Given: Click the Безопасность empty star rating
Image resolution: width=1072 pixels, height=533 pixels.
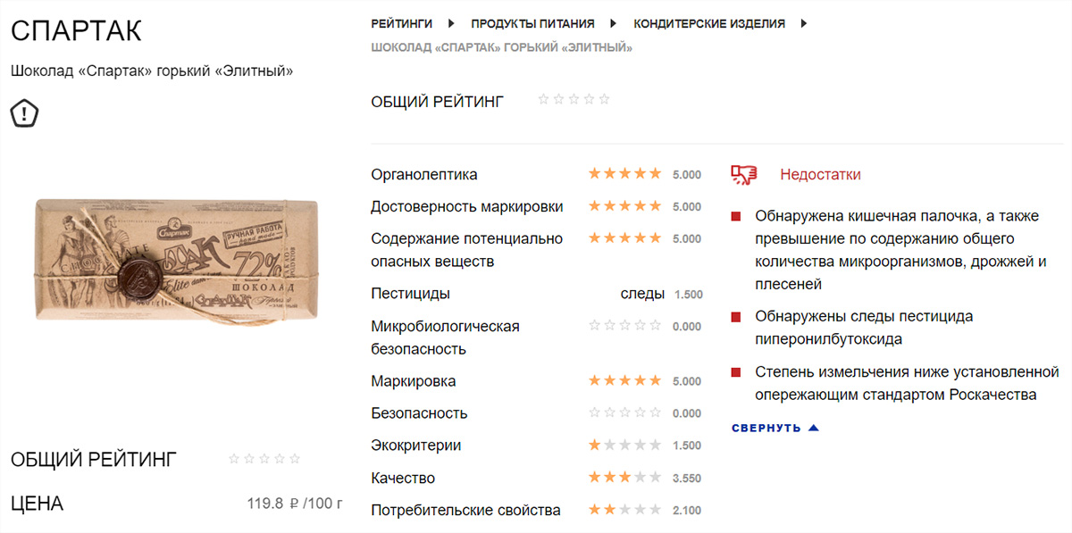Looking at the screenshot, I should 624,413.
